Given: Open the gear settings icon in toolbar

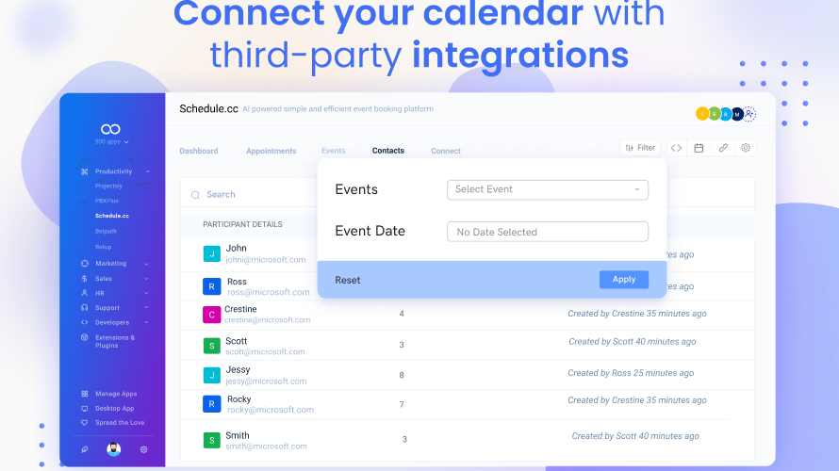Looking at the screenshot, I should click(x=746, y=148).
